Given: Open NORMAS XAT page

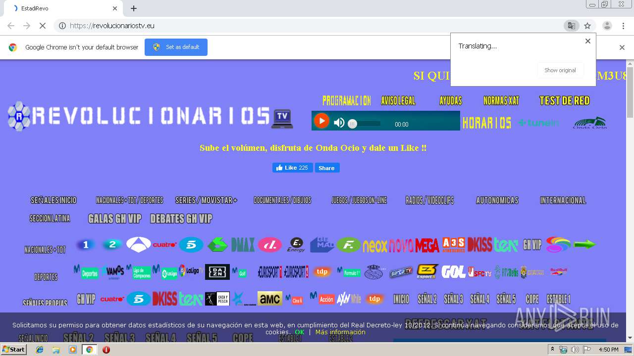Looking at the screenshot, I should (501, 101).
